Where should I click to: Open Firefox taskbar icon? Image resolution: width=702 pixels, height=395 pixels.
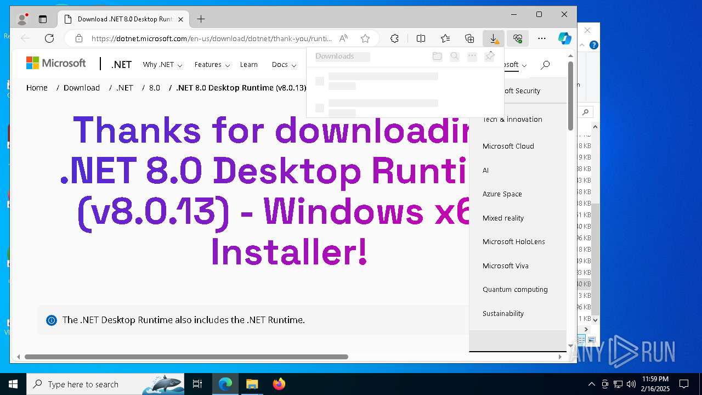[279, 384]
